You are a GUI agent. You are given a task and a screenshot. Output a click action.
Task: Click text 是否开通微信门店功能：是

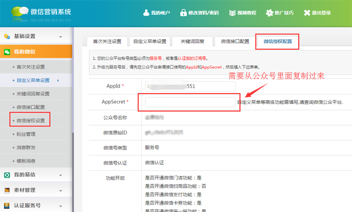pyautogui.click(x=173, y=178)
